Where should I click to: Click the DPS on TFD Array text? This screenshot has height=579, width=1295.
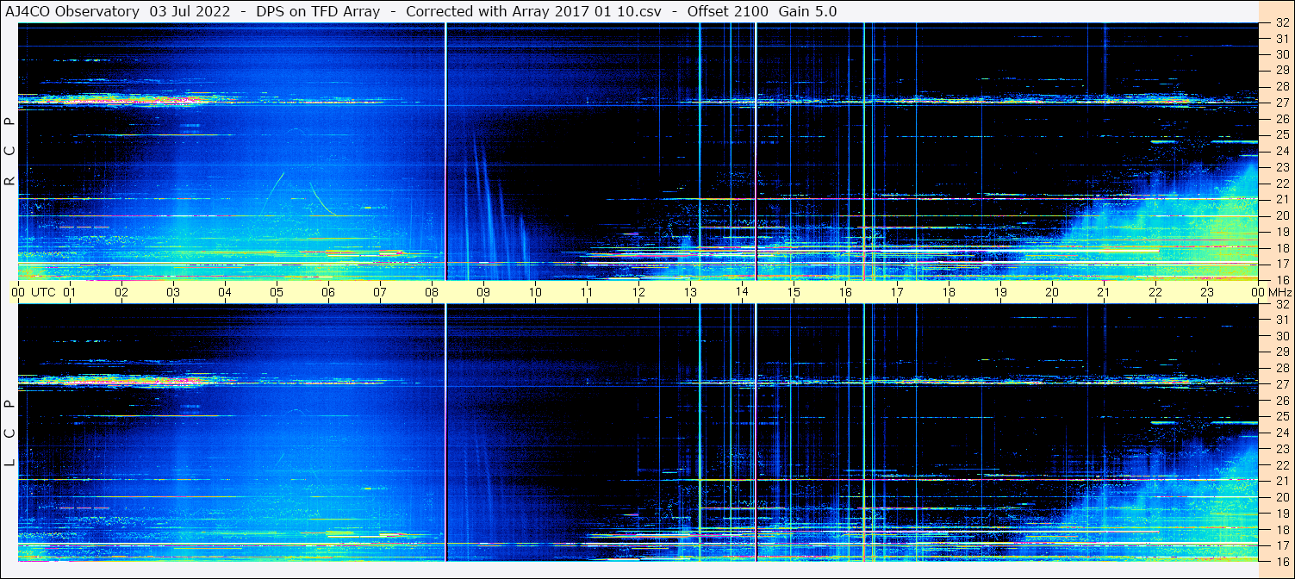(318, 11)
